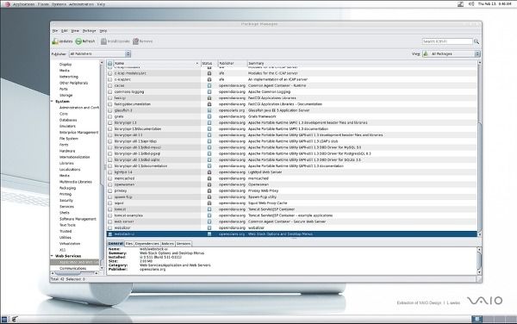Check the cacao package checkbox

click(x=110, y=85)
